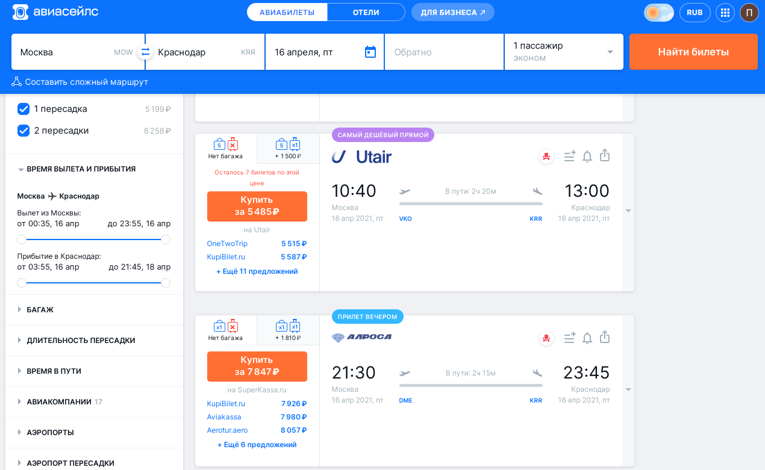
Task: Add Utair ticket to comparison list
Action: (x=569, y=156)
